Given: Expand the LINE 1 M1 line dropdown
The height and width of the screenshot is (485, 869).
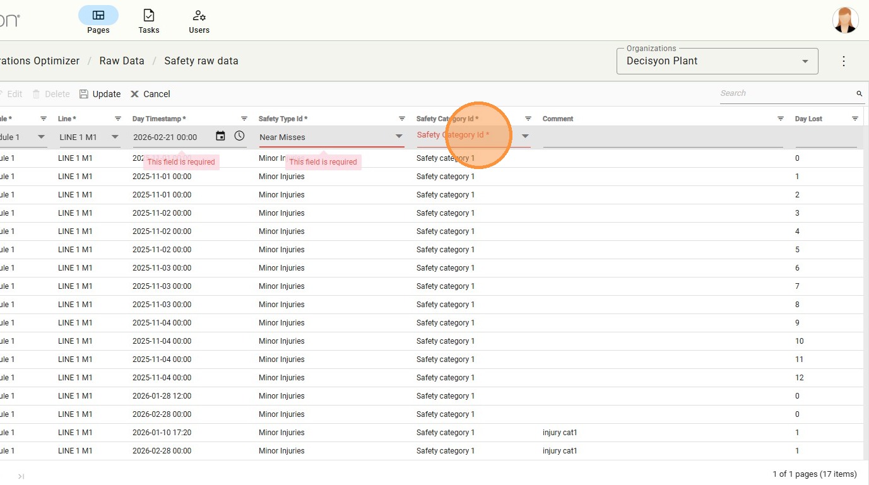Looking at the screenshot, I should (x=115, y=137).
